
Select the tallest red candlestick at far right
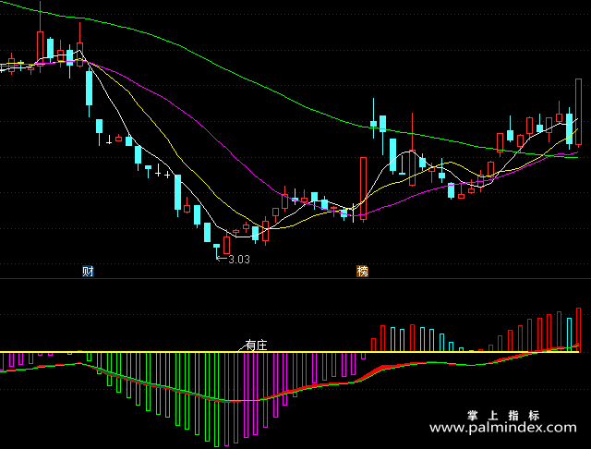(579, 112)
